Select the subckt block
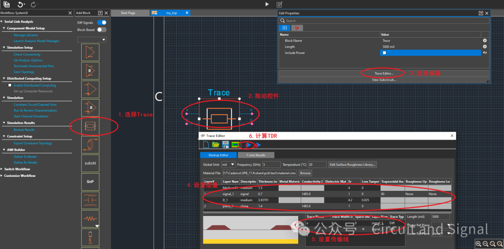The width and height of the screenshot is (504, 249). [91, 163]
